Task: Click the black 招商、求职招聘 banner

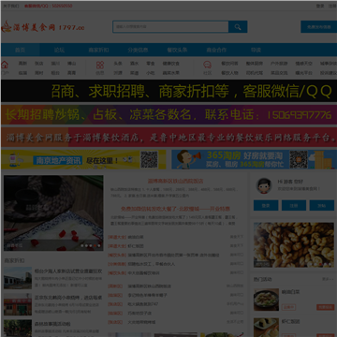Action: click(169, 91)
